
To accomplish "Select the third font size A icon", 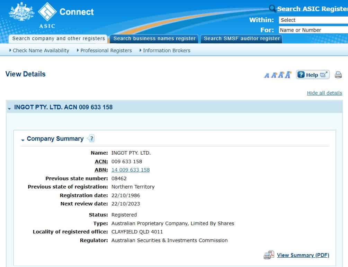I will click(281, 75).
